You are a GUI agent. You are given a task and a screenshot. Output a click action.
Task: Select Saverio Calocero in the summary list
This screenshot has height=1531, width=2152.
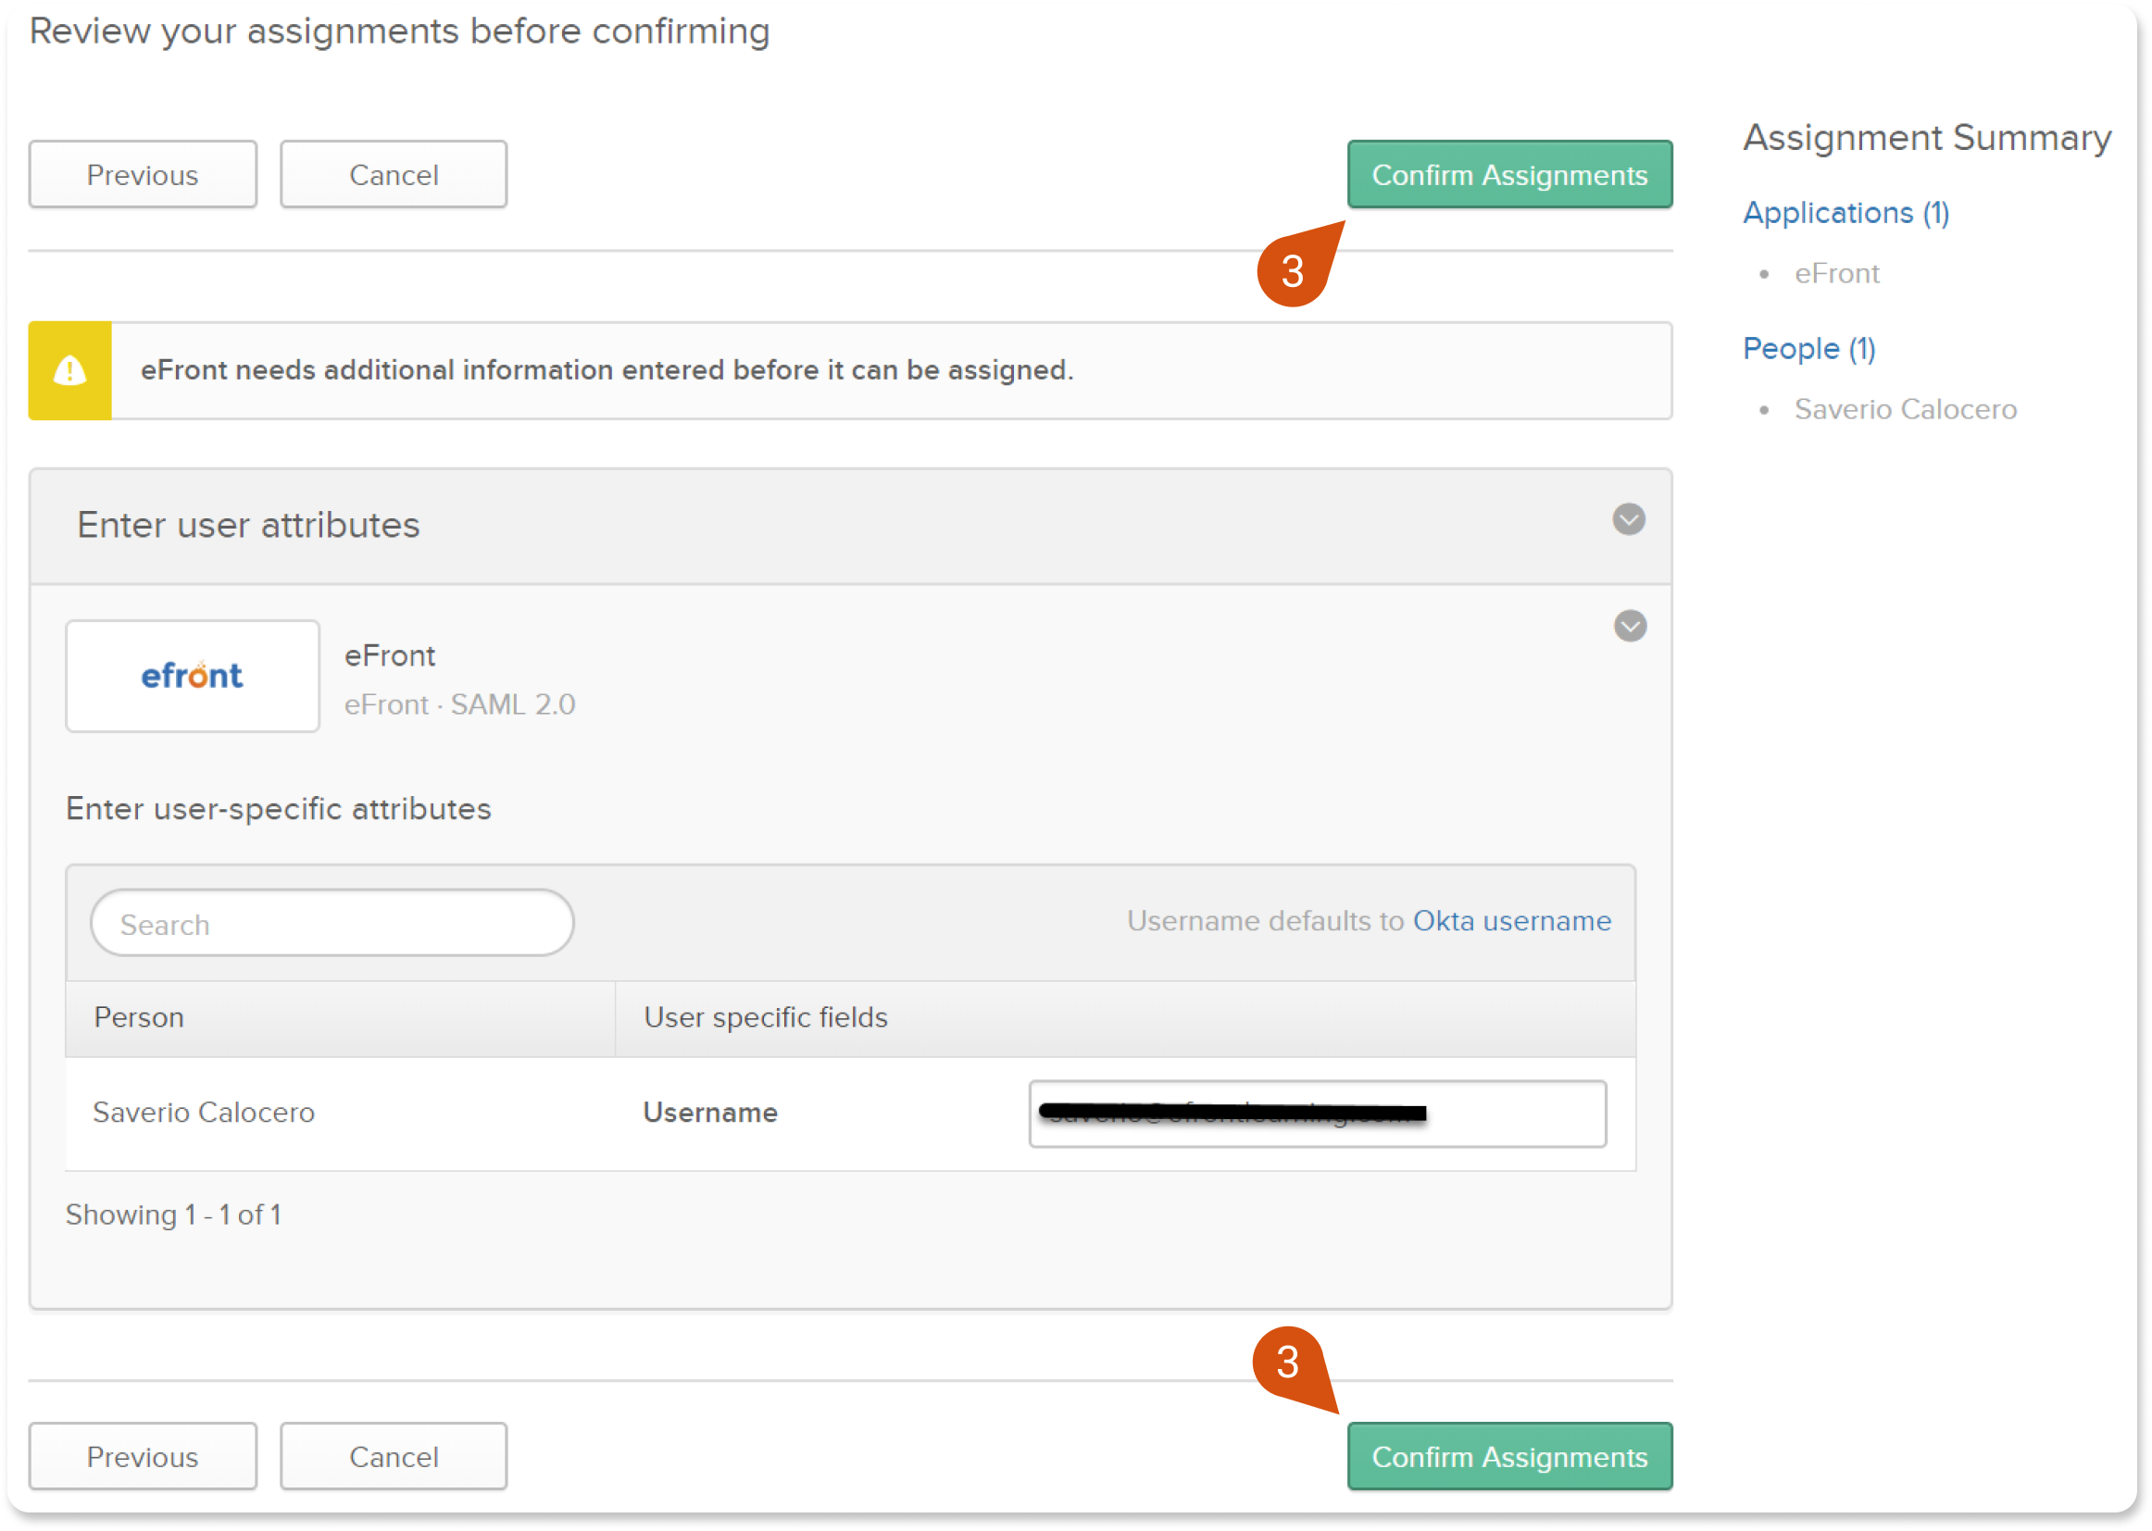(x=1905, y=409)
